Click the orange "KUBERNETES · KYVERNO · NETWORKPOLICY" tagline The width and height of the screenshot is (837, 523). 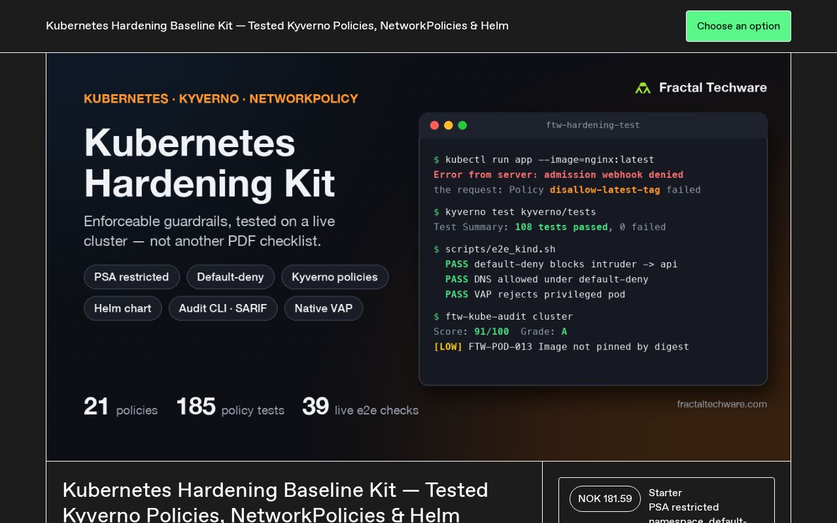point(221,99)
